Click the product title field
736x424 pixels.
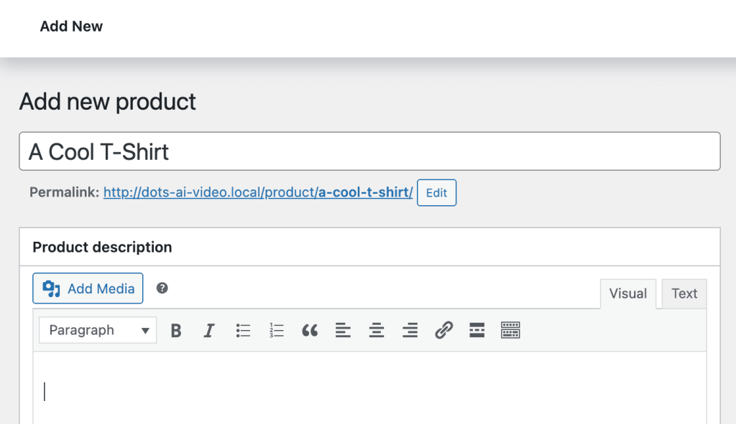[369, 151]
